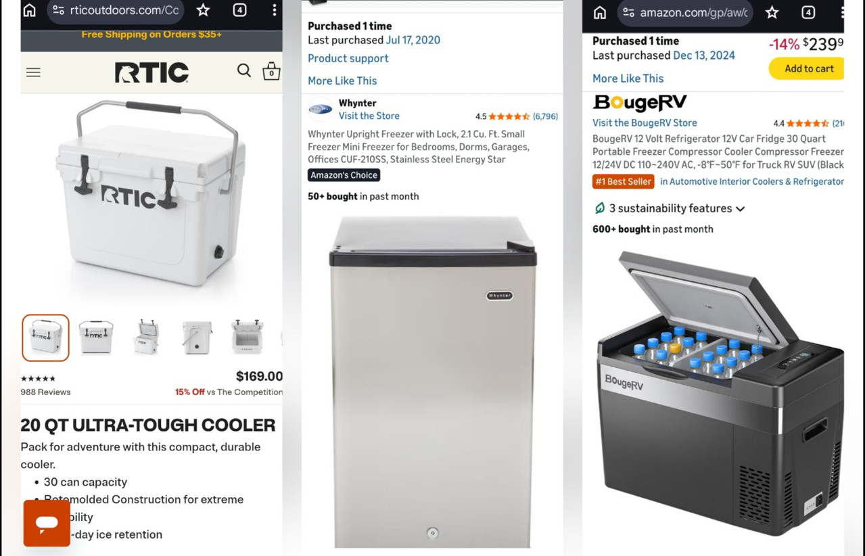Open the orange chat widget
The image size is (865, 556).
click(47, 523)
